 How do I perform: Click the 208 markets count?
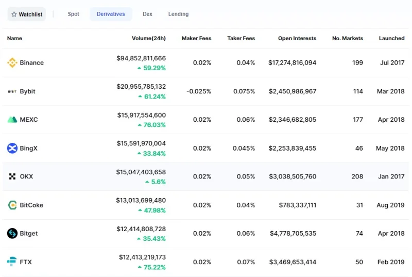coord(357,176)
